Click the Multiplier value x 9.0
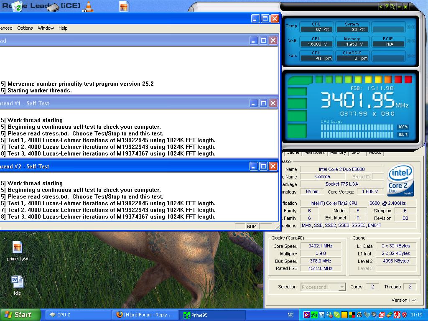The height and width of the screenshot is (321, 428). [321, 254]
